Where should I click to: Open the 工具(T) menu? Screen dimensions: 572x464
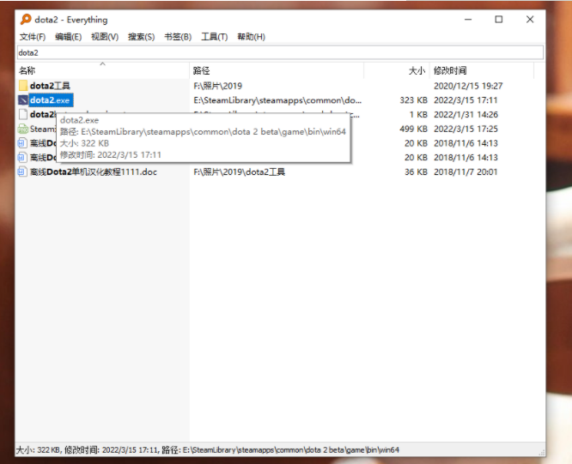(214, 37)
